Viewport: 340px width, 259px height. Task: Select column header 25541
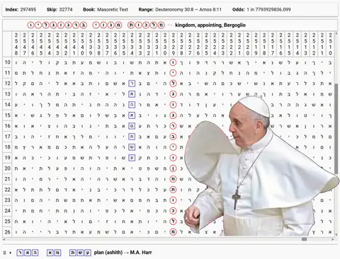[x=74, y=44]
